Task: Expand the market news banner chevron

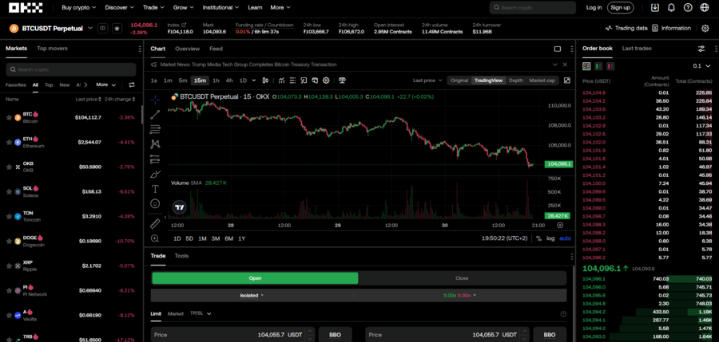Action: click(x=555, y=65)
